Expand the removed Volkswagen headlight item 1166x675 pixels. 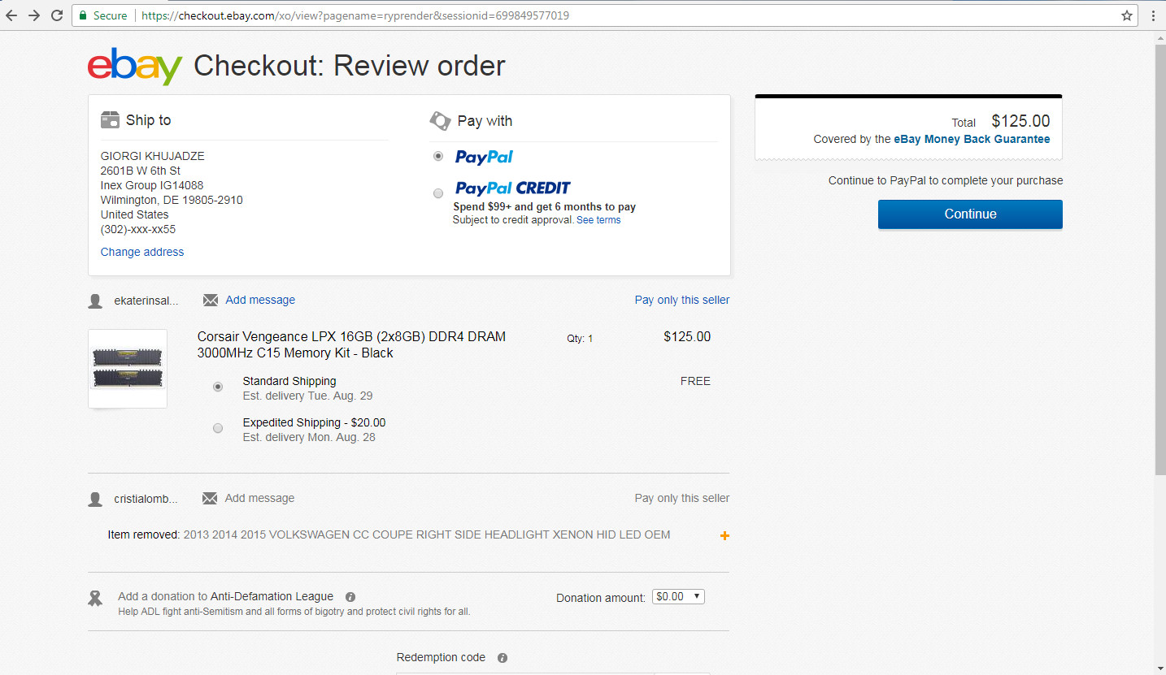(724, 536)
